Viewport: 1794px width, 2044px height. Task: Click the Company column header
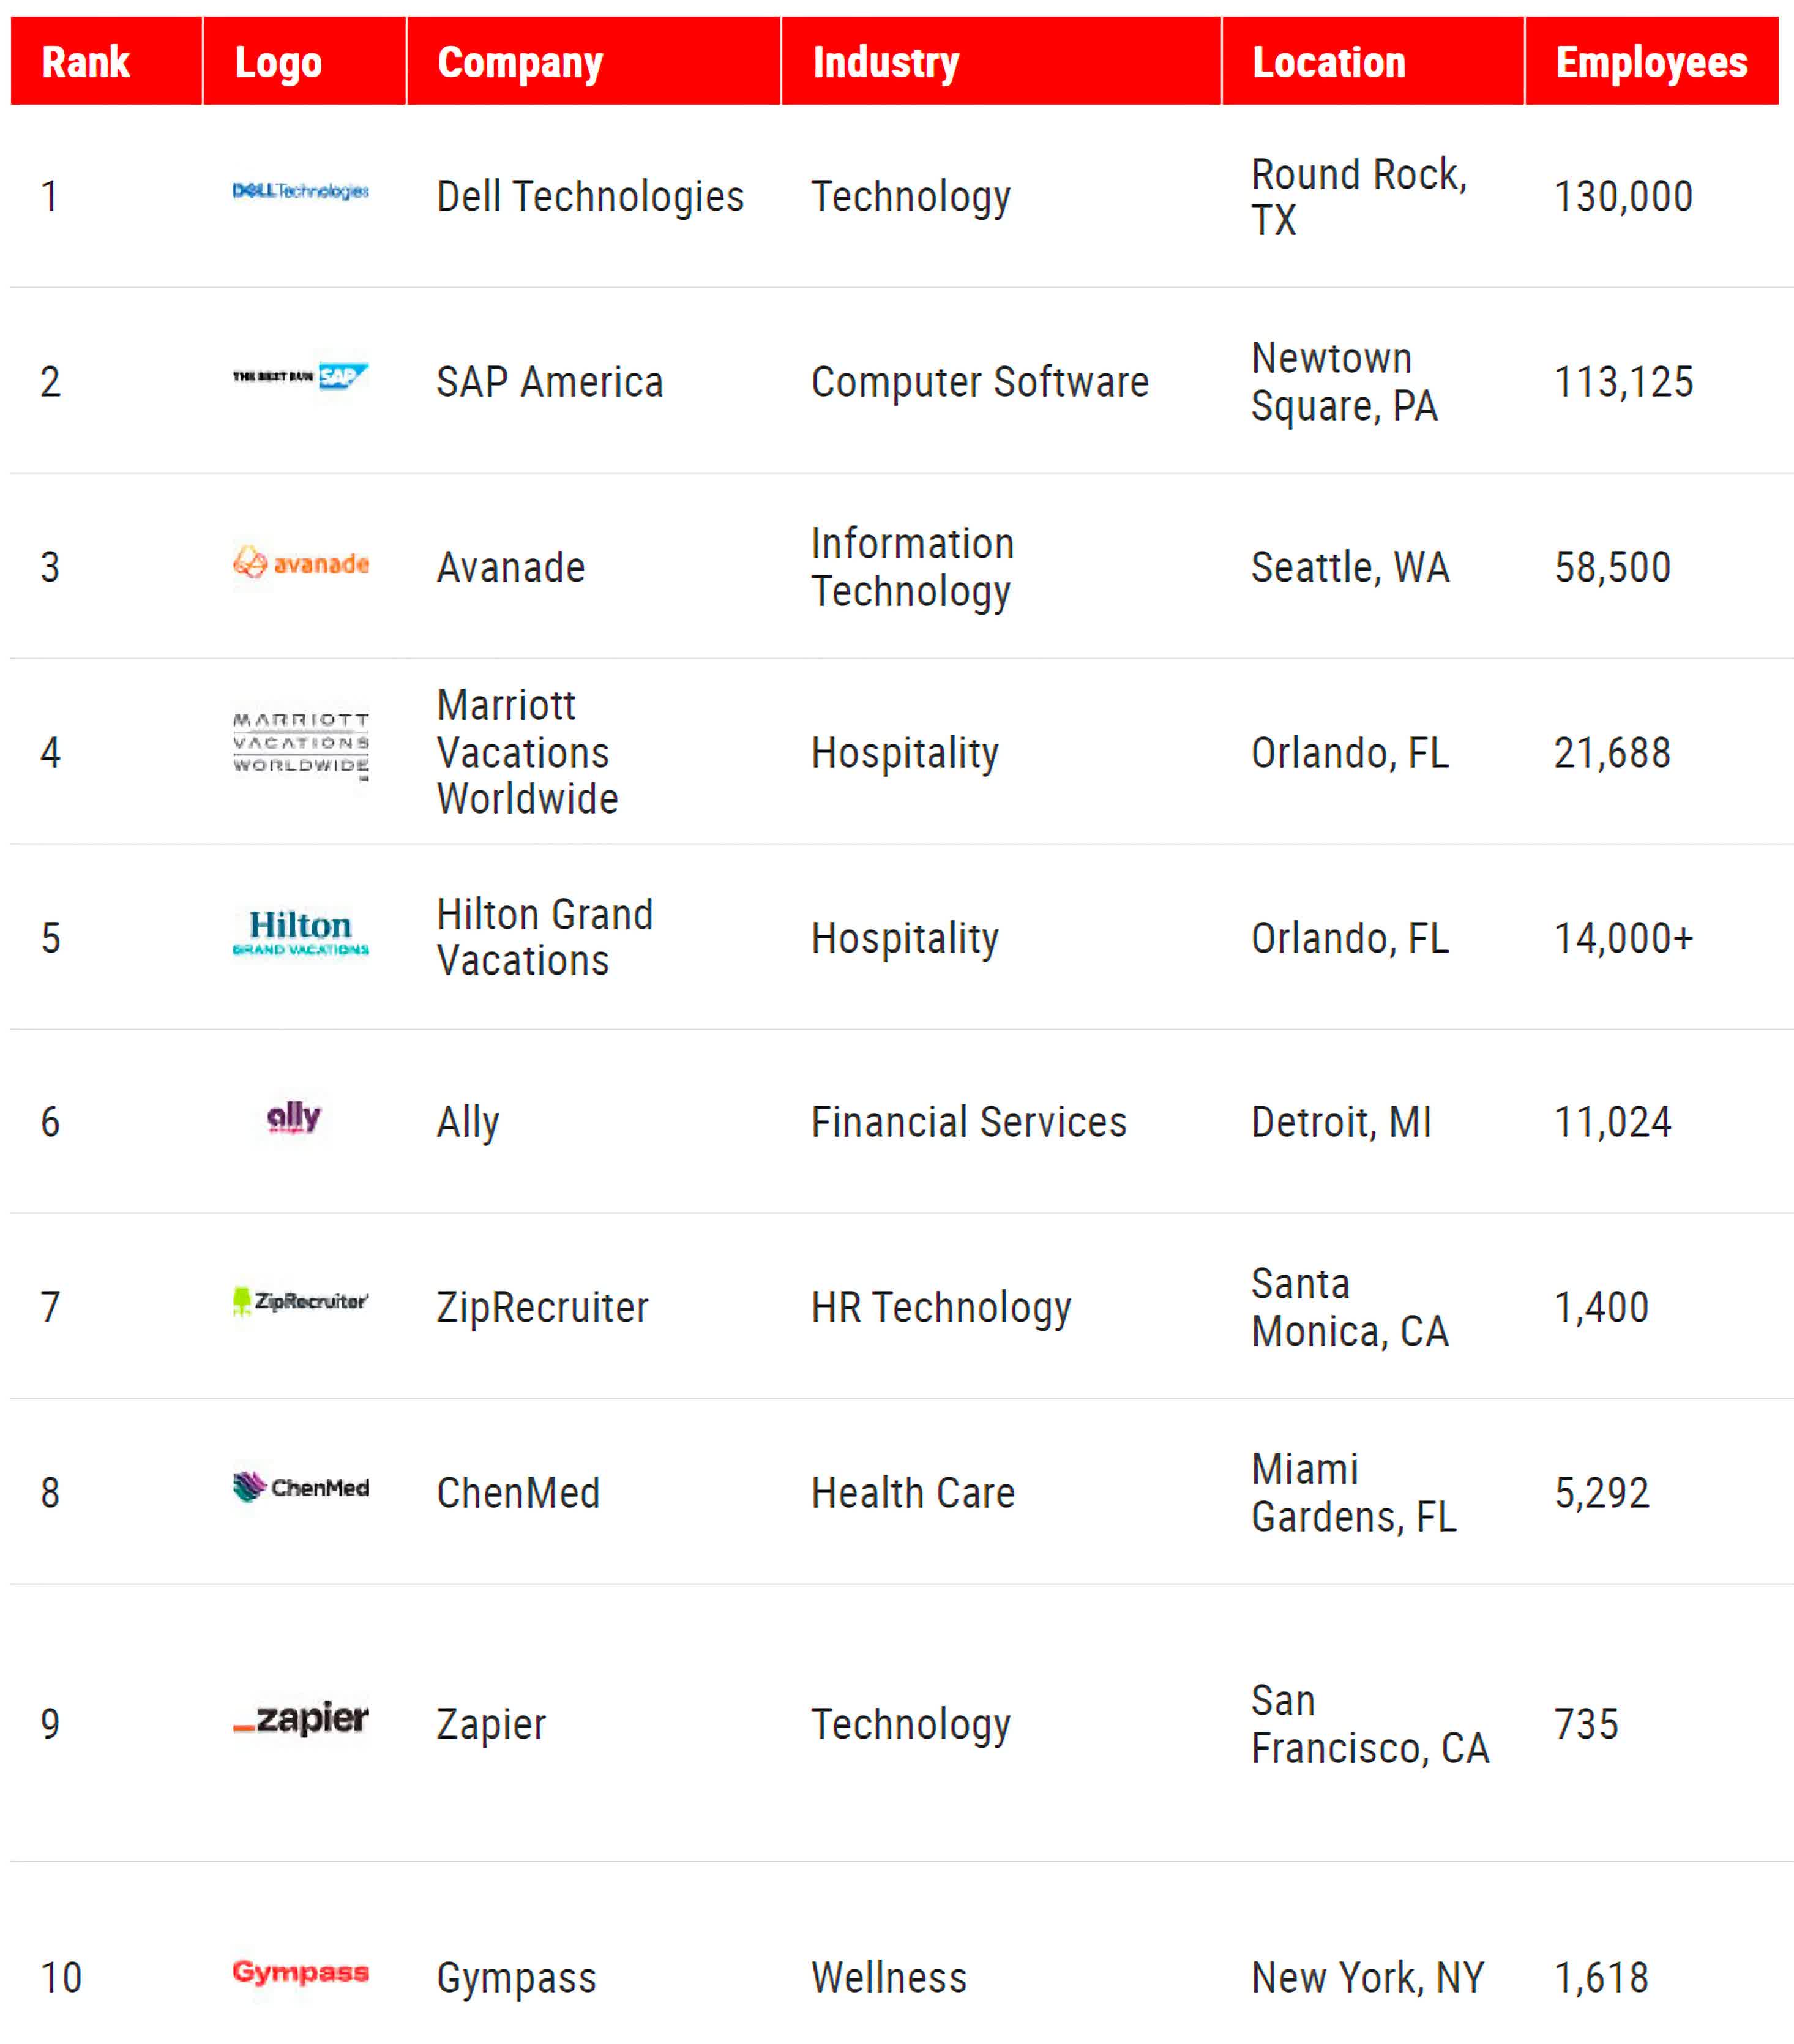520,62
